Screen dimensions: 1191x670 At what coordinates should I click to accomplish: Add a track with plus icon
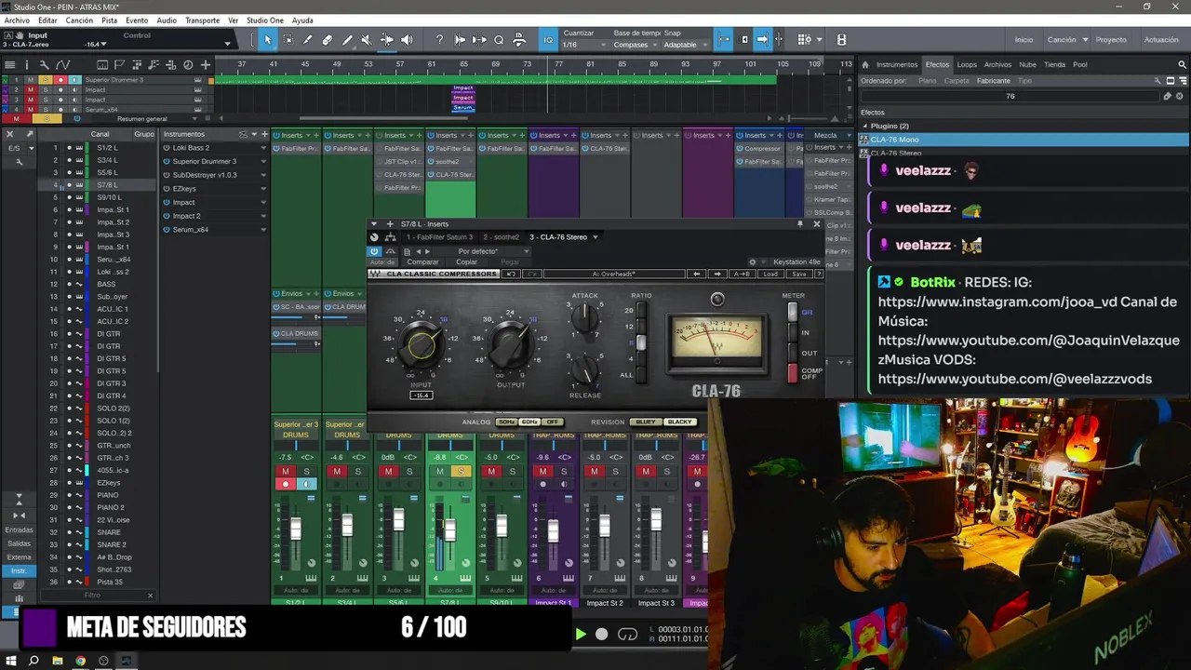click(206, 64)
